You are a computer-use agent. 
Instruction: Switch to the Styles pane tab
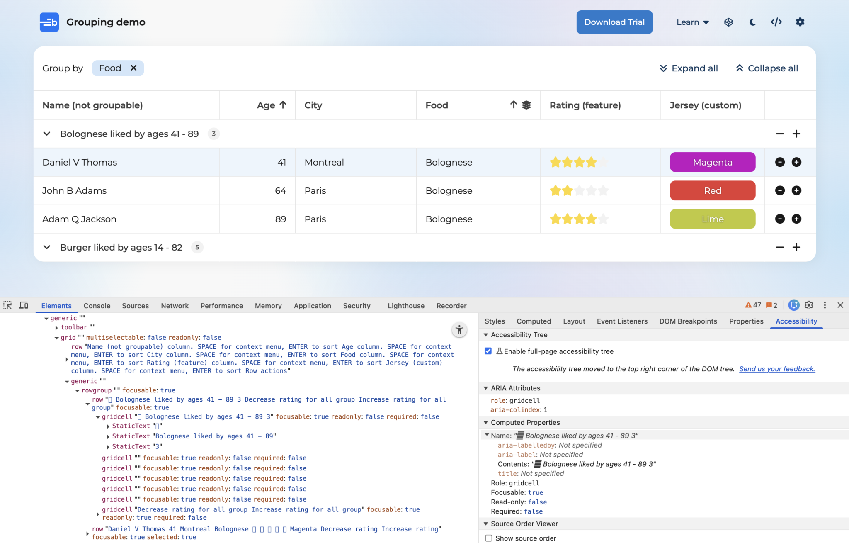coord(495,321)
